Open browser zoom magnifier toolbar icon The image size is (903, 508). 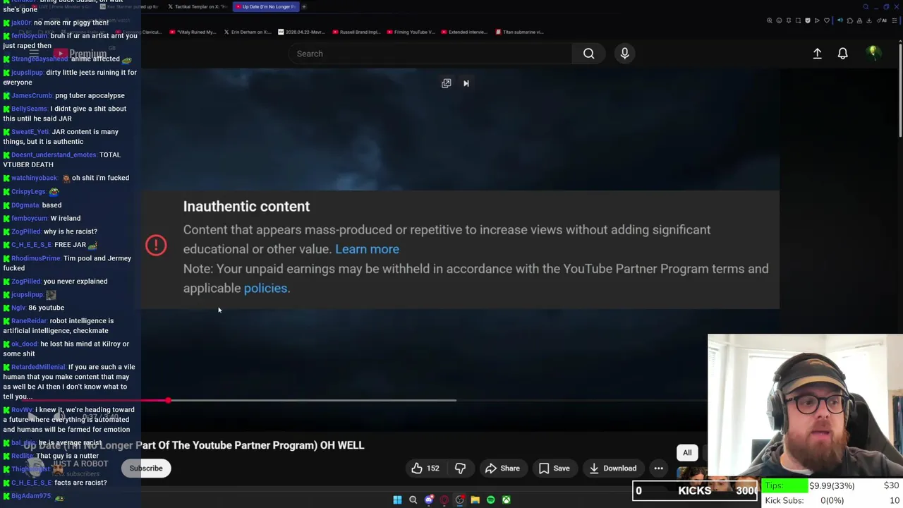coord(769,20)
